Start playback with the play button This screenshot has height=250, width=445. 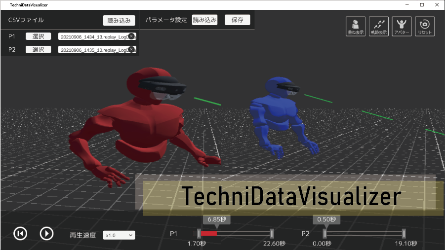coord(46,234)
